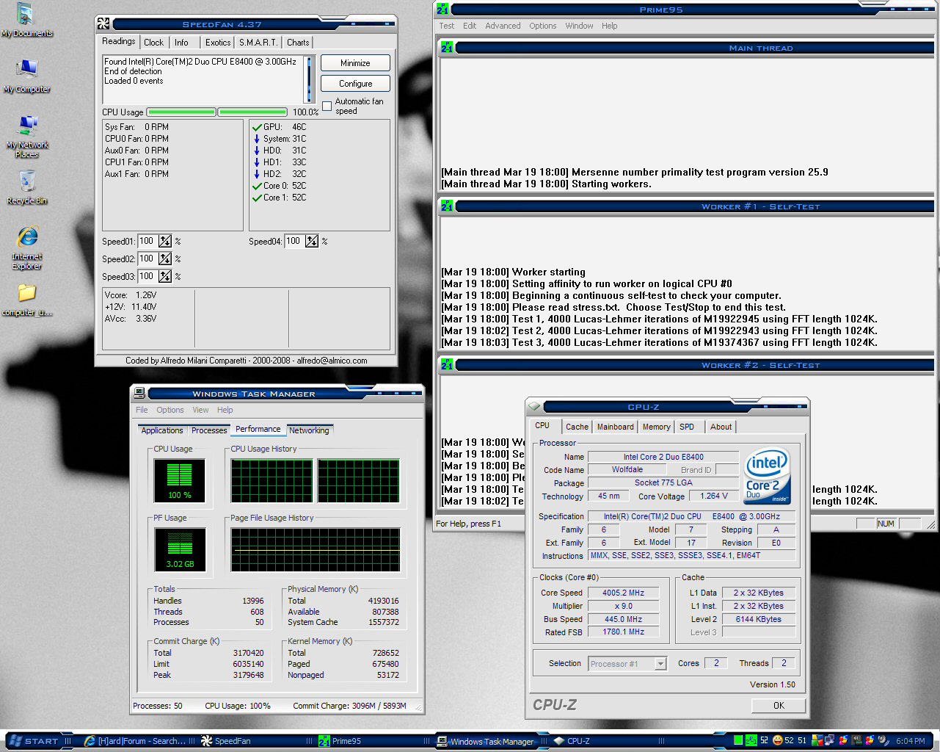Click the Speed02 percentage input field

click(147, 258)
